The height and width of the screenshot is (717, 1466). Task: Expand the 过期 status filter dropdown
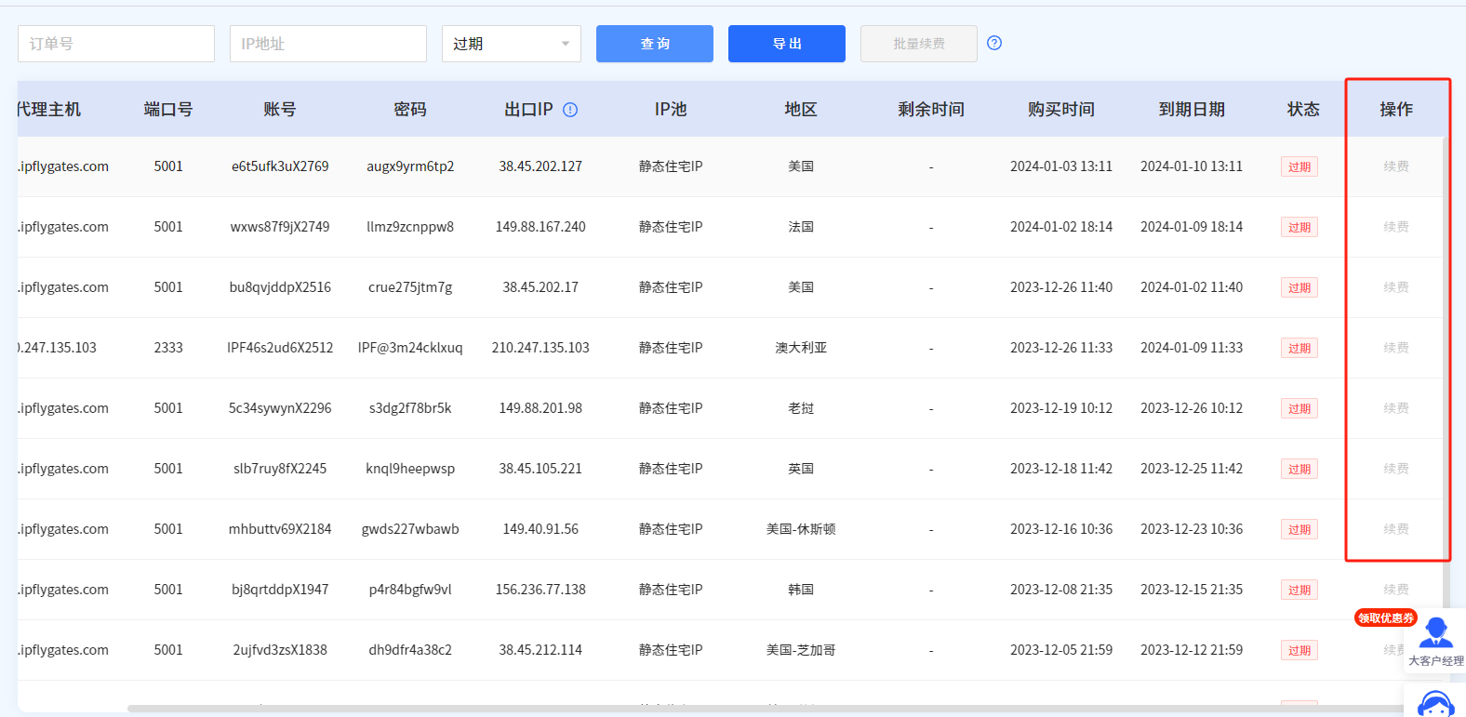click(511, 44)
